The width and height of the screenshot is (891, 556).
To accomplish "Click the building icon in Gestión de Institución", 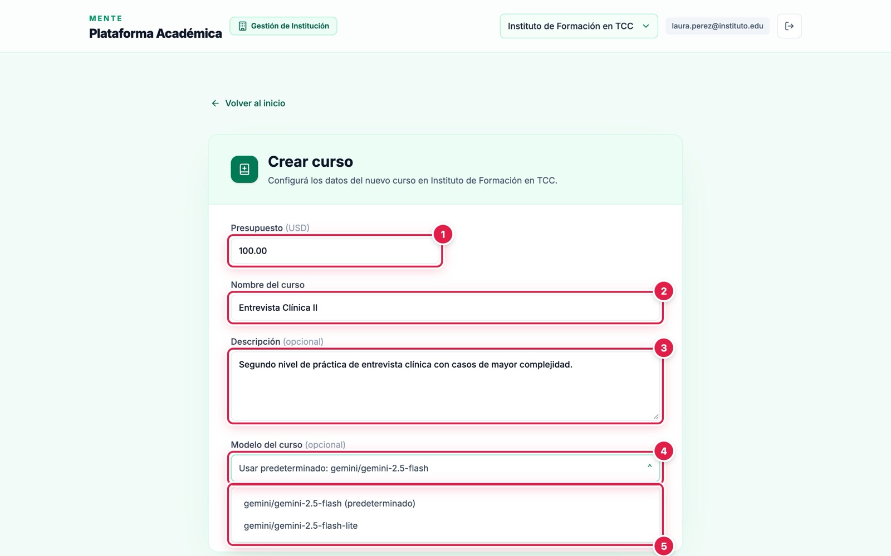I will (242, 26).
